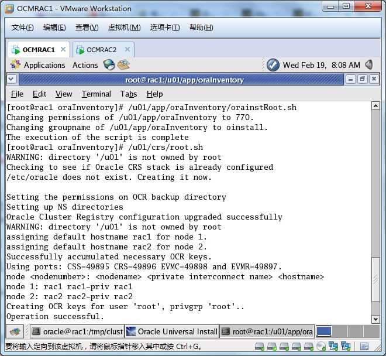Viewport: 386px width, 356px height.
Task: Open the Terminal menu
Action: [x=96, y=94]
